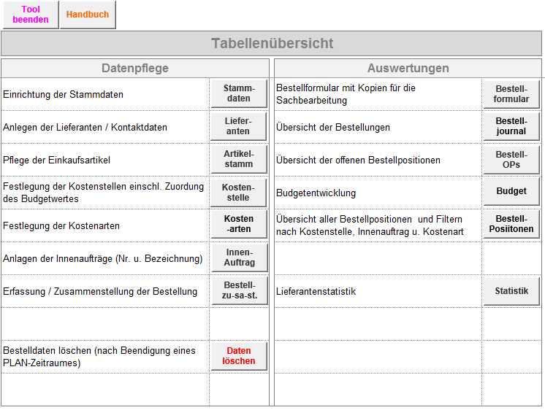Click the Budget button

pos(511,191)
